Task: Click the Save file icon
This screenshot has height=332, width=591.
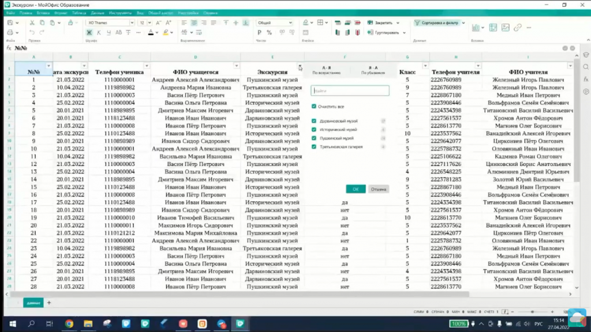Action: [10, 22]
